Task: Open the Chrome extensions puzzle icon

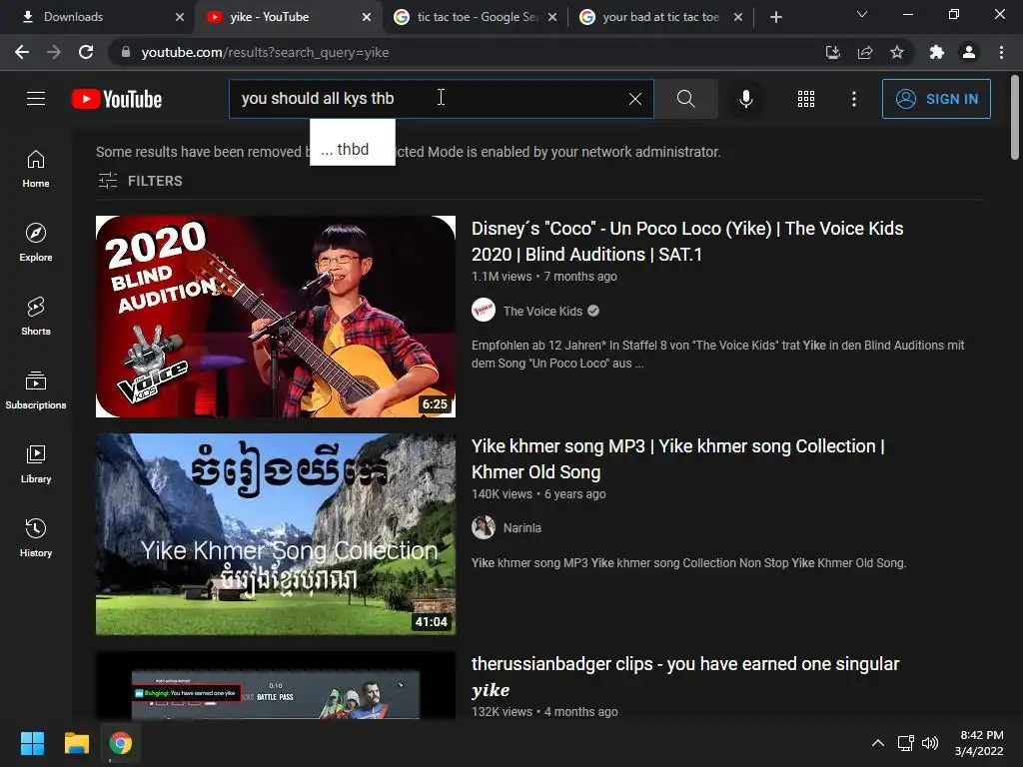Action: [x=937, y=52]
